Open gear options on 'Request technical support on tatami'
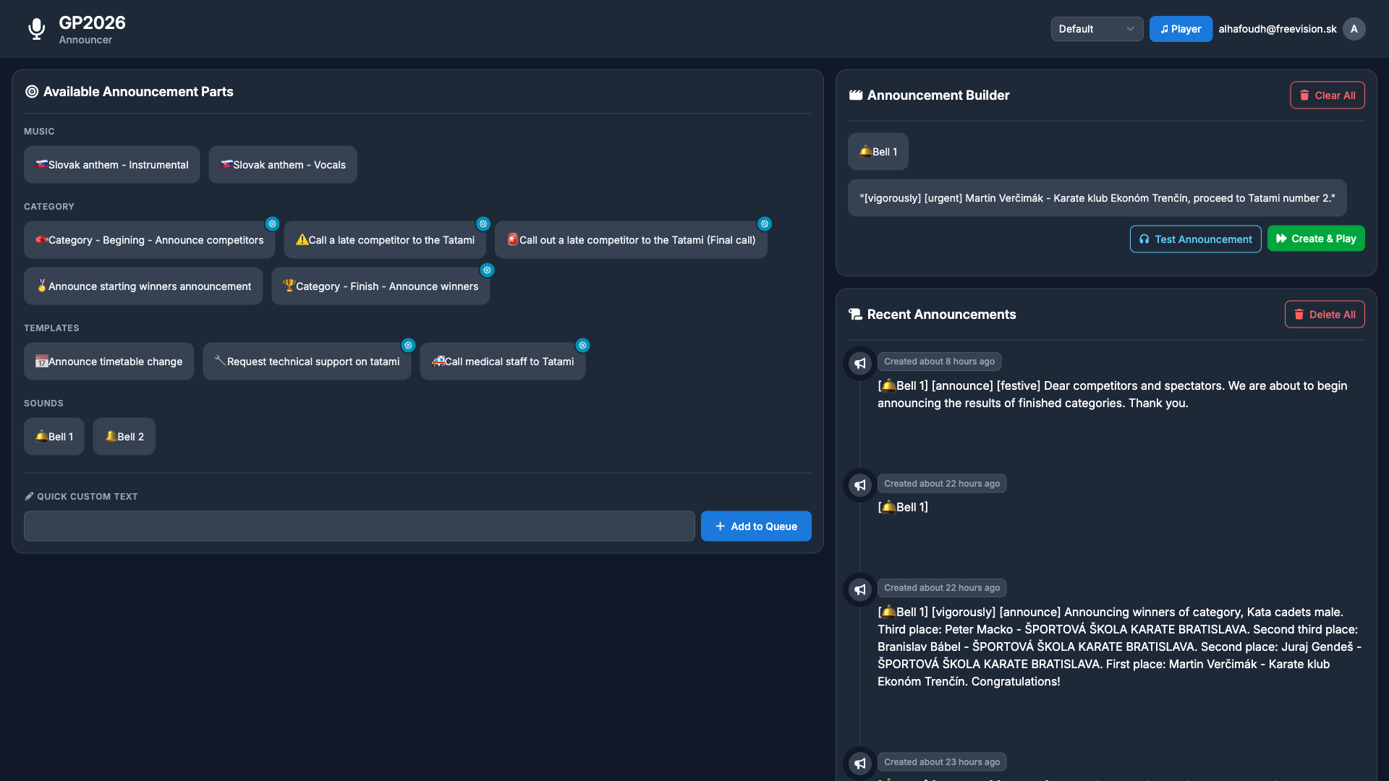This screenshot has width=1389, height=781. pyautogui.click(x=409, y=346)
